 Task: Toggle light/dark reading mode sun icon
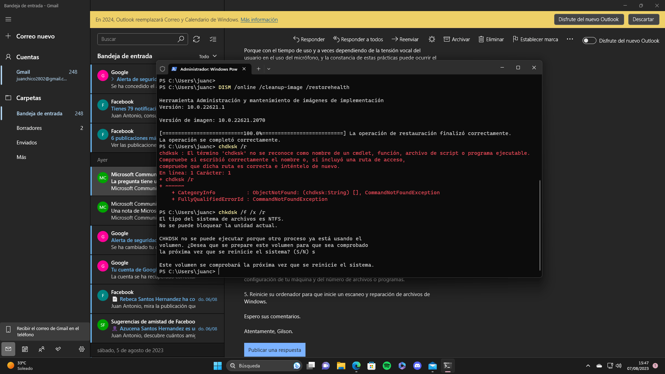[x=432, y=39]
